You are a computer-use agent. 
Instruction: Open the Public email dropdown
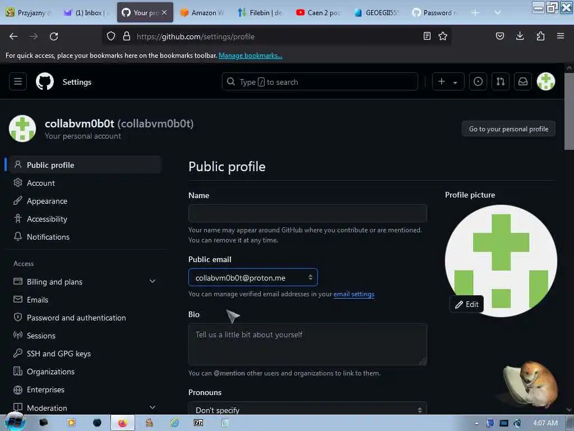coord(253,277)
